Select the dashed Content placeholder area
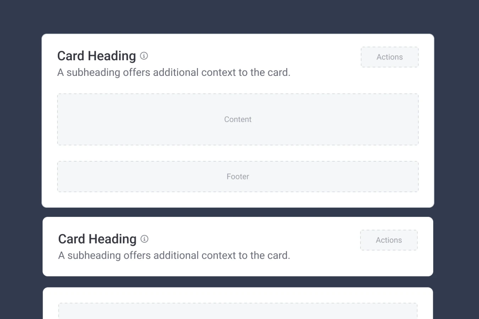Image resolution: width=479 pixels, height=319 pixels. pos(238,119)
